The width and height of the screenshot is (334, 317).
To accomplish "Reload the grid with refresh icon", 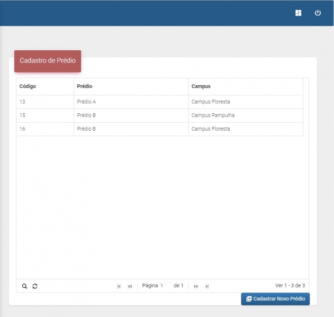I will point(35,286).
